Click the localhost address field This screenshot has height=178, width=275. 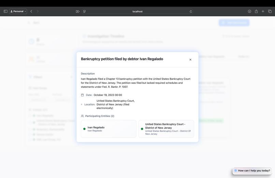pyautogui.click(x=137, y=11)
